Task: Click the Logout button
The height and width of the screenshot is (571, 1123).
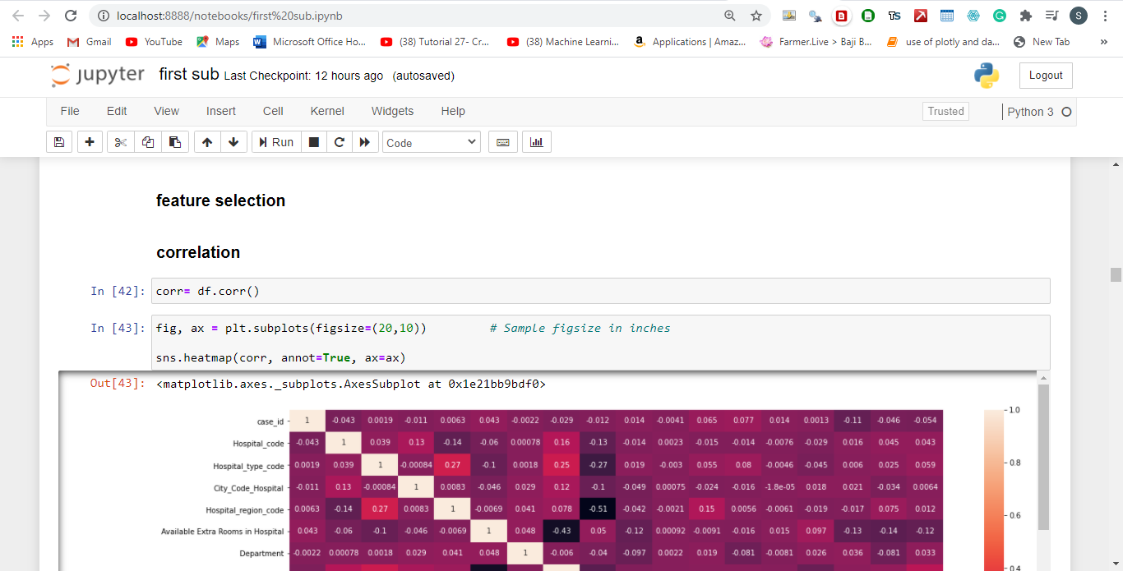Action: (1046, 76)
